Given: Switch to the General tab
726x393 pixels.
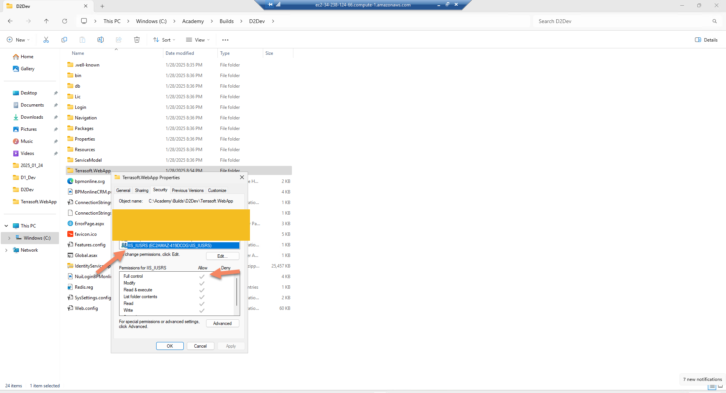Looking at the screenshot, I should pos(123,190).
